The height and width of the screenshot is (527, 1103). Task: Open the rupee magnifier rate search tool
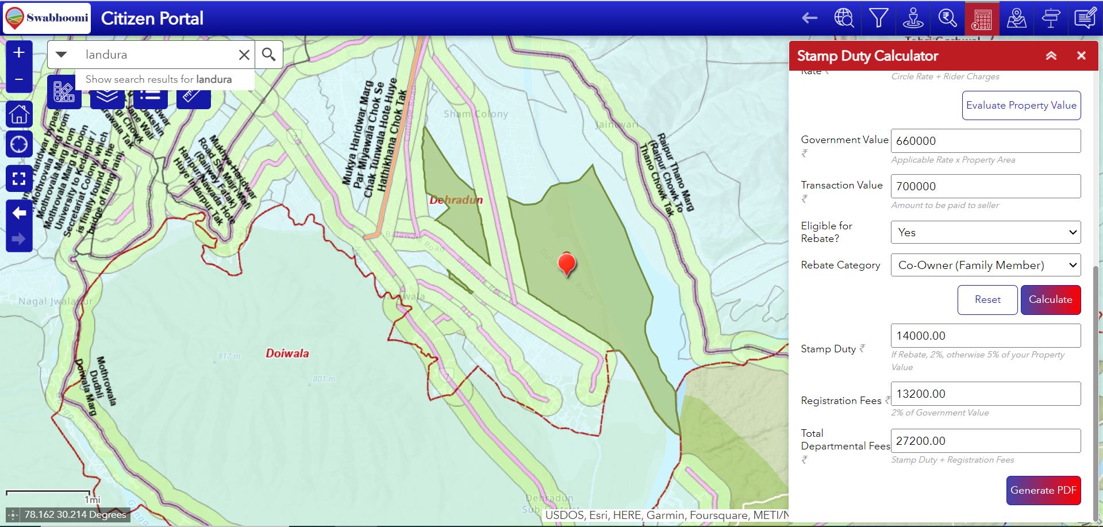tap(947, 18)
